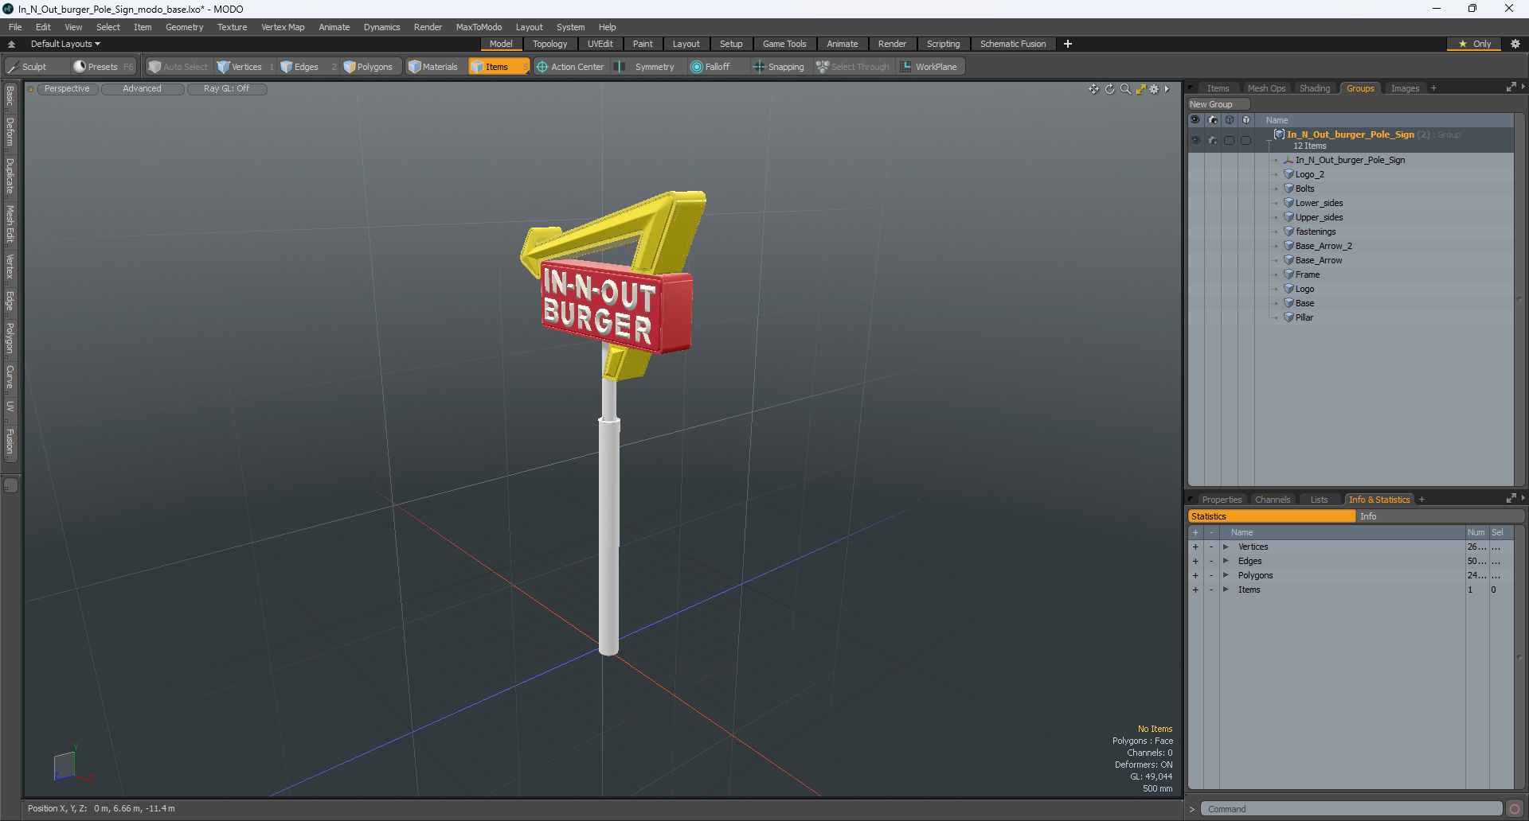Switch to Edges selection mode
The height and width of the screenshot is (821, 1529).
(306, 67)
